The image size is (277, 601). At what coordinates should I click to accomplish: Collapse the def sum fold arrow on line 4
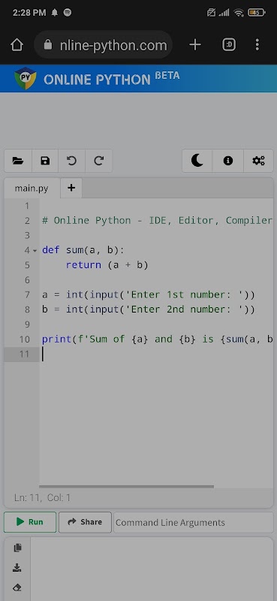click(35, 251)
